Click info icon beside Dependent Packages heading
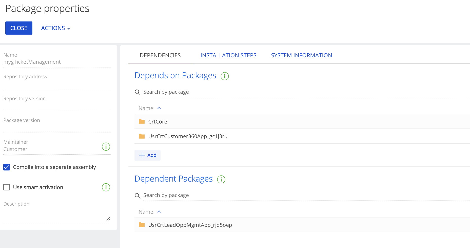The width and height of the screenshot is (470, 248). 221,179
